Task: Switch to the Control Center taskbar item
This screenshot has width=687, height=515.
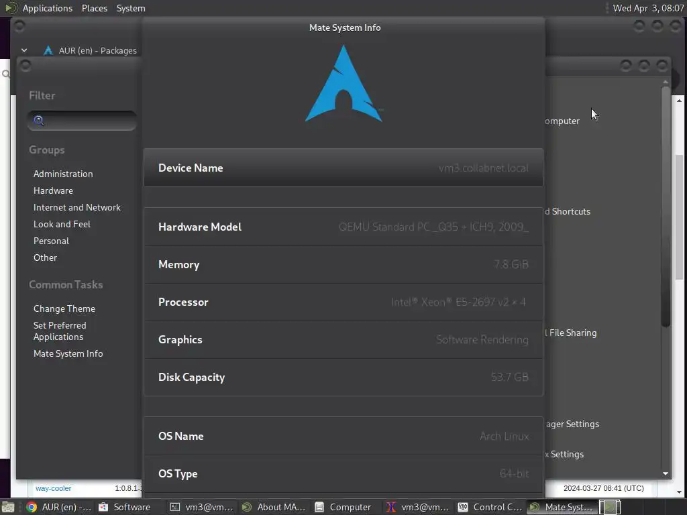Action: point(489,507)
